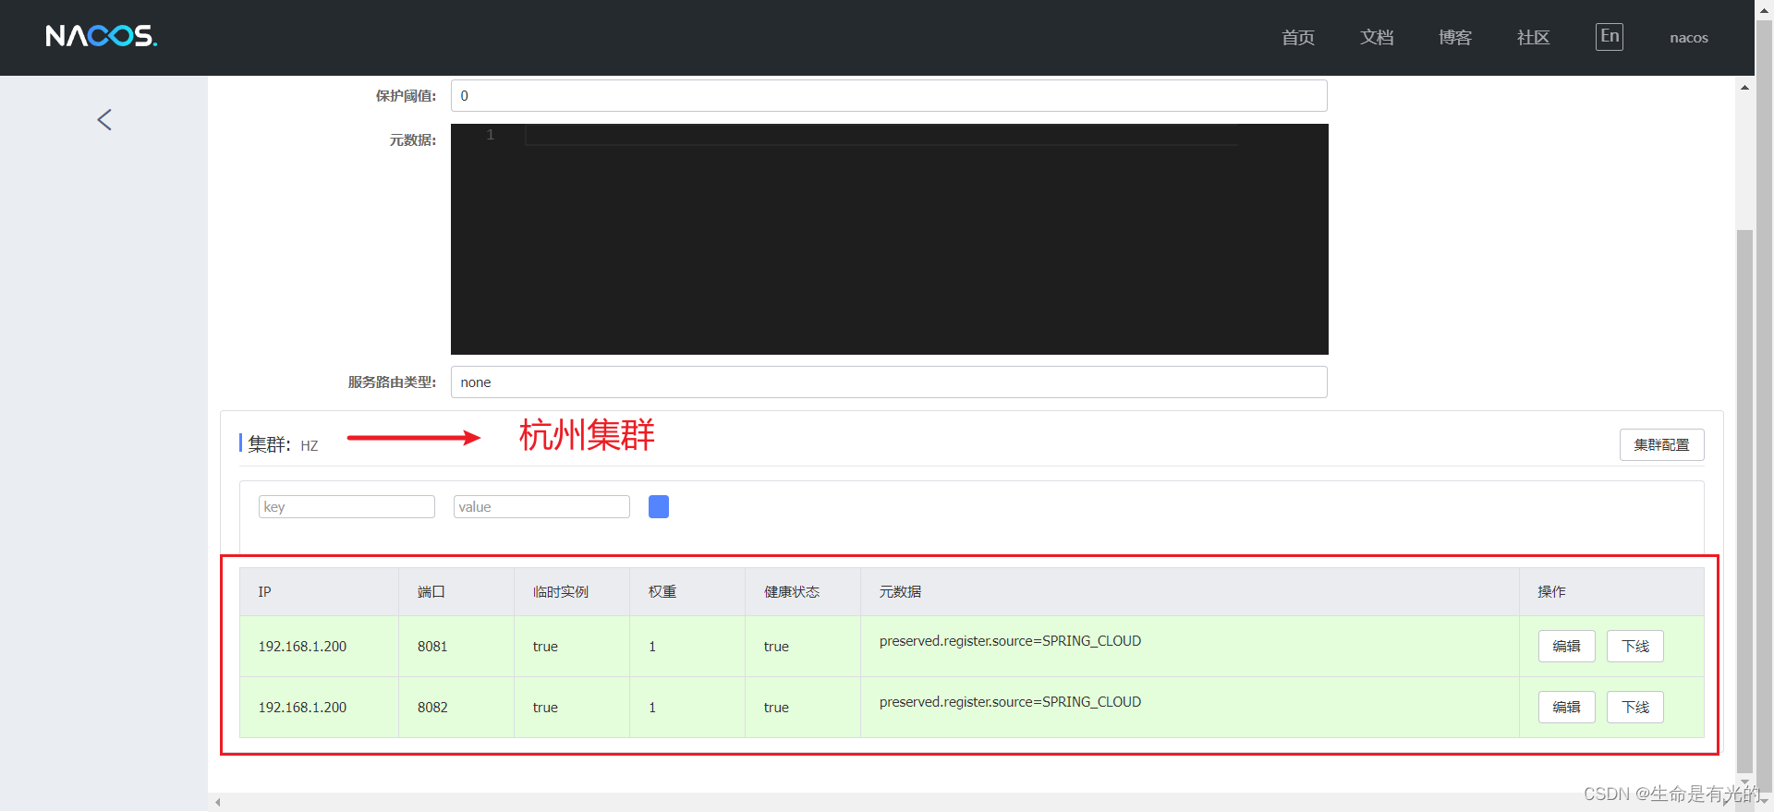The image size is (1774, 812).
Task: Click the blue filter add button
Action: (659, 507)
